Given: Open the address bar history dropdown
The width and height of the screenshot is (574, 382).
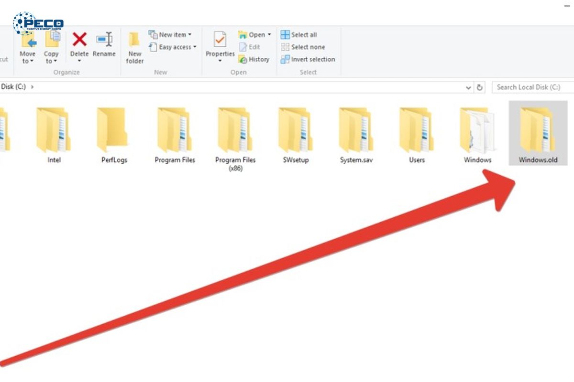Looking at the screenshot, I should click(469, 87).
